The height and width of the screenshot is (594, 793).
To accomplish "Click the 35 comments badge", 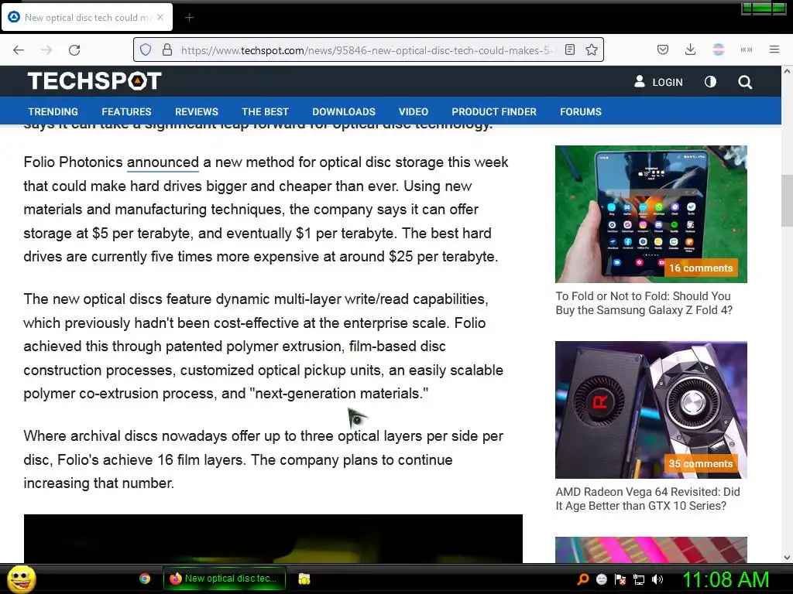I will (x=701, y=464).
